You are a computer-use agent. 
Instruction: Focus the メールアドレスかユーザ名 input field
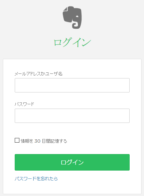(x=72, y=85)
